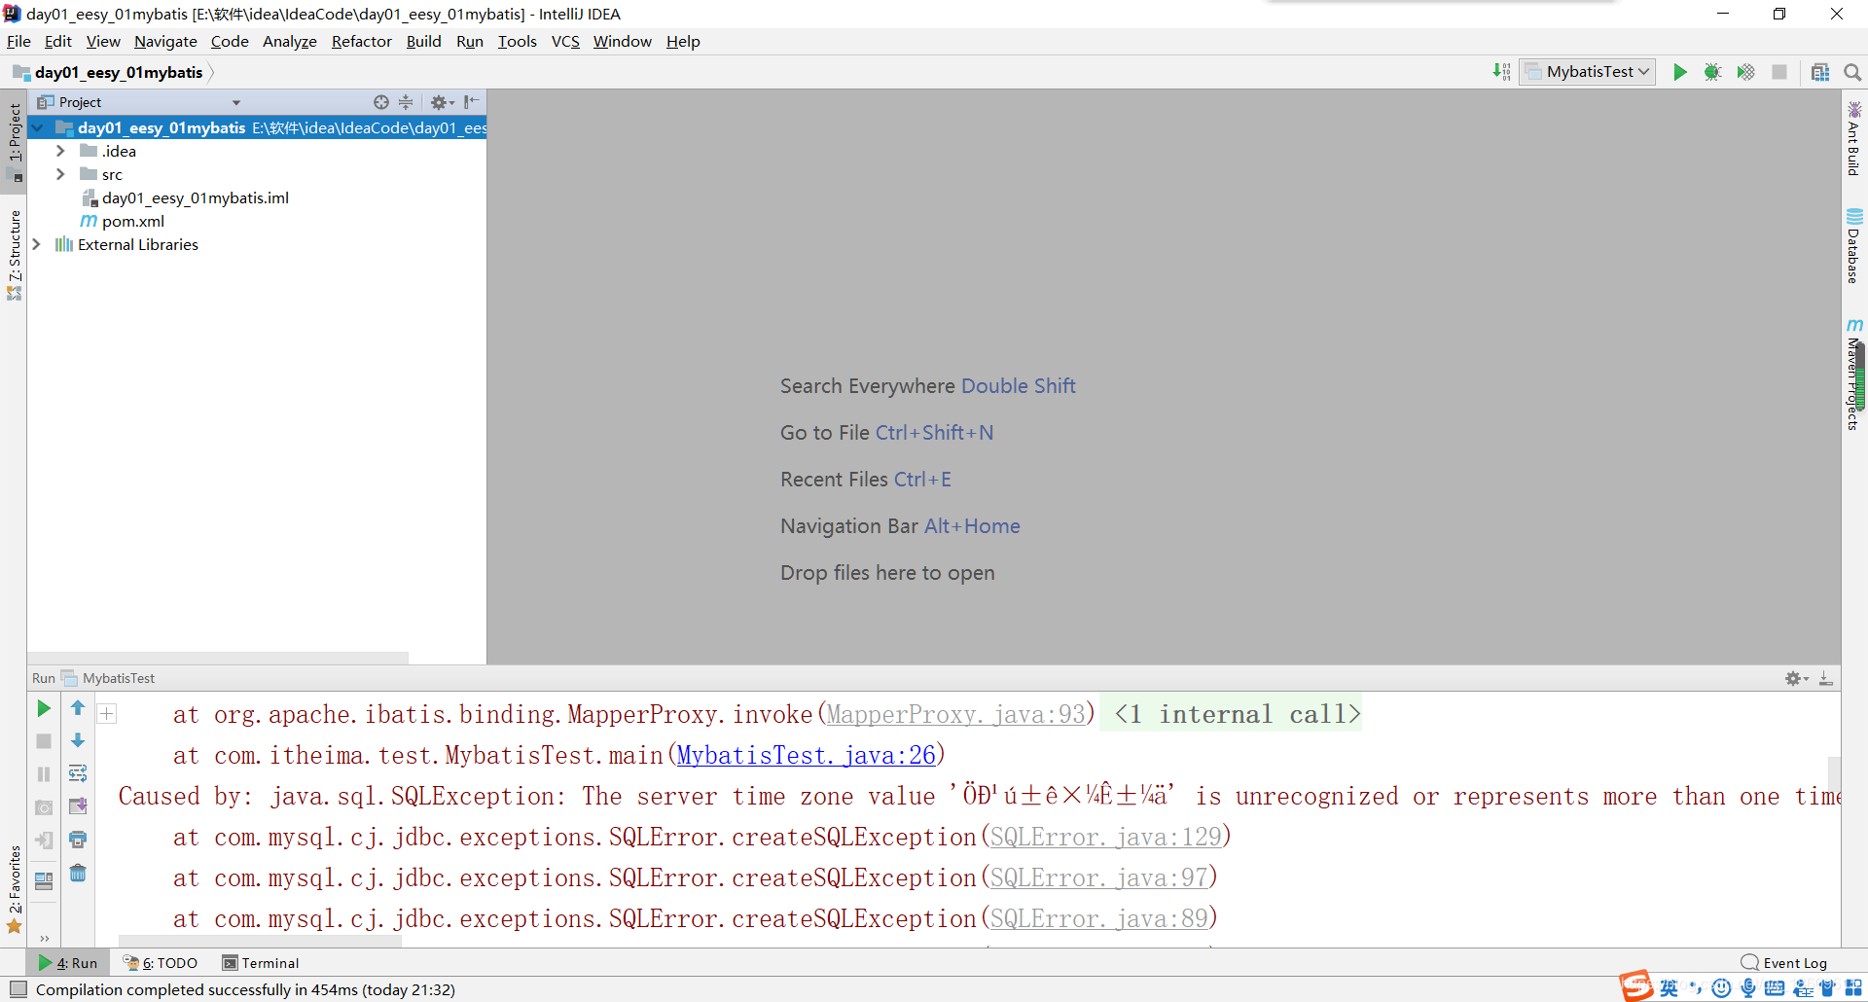The width and height of the screenshot is (1868, 1002).
Task: Run MybatisTest with the toolbar green arrow
Action: click(x=1679, y=72)
